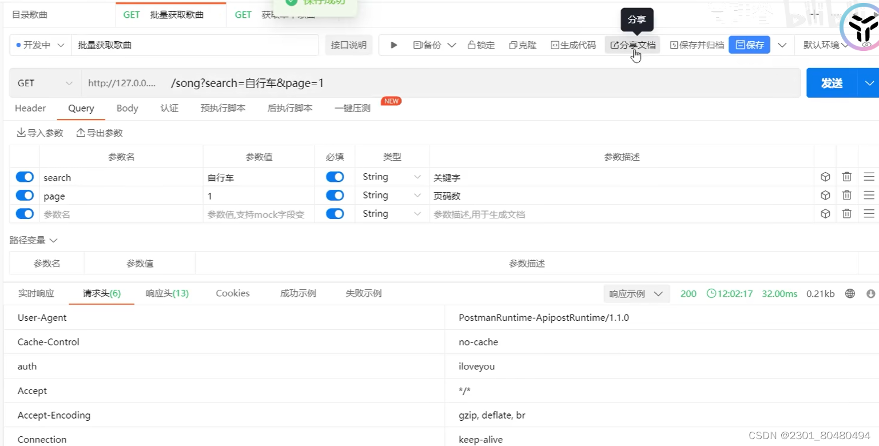Open the String type dropdown for search
The image size is (879, 446).
[x=392, y=177]
